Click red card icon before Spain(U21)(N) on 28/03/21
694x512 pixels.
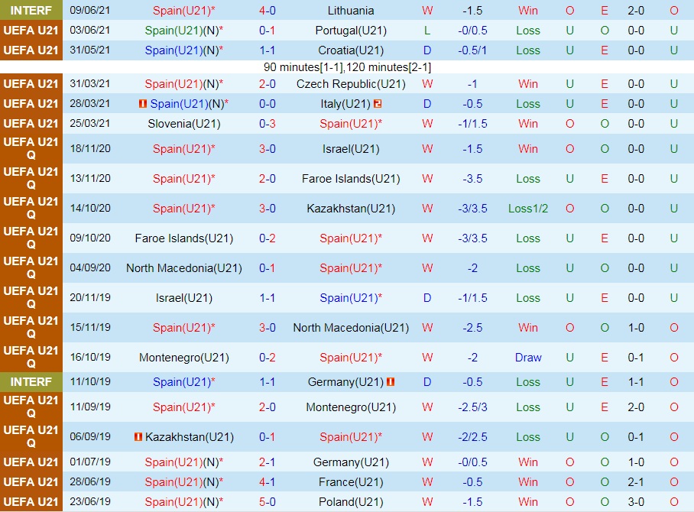click(142, 104)
